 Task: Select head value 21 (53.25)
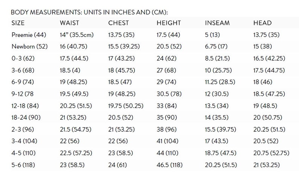pos(267,165)
